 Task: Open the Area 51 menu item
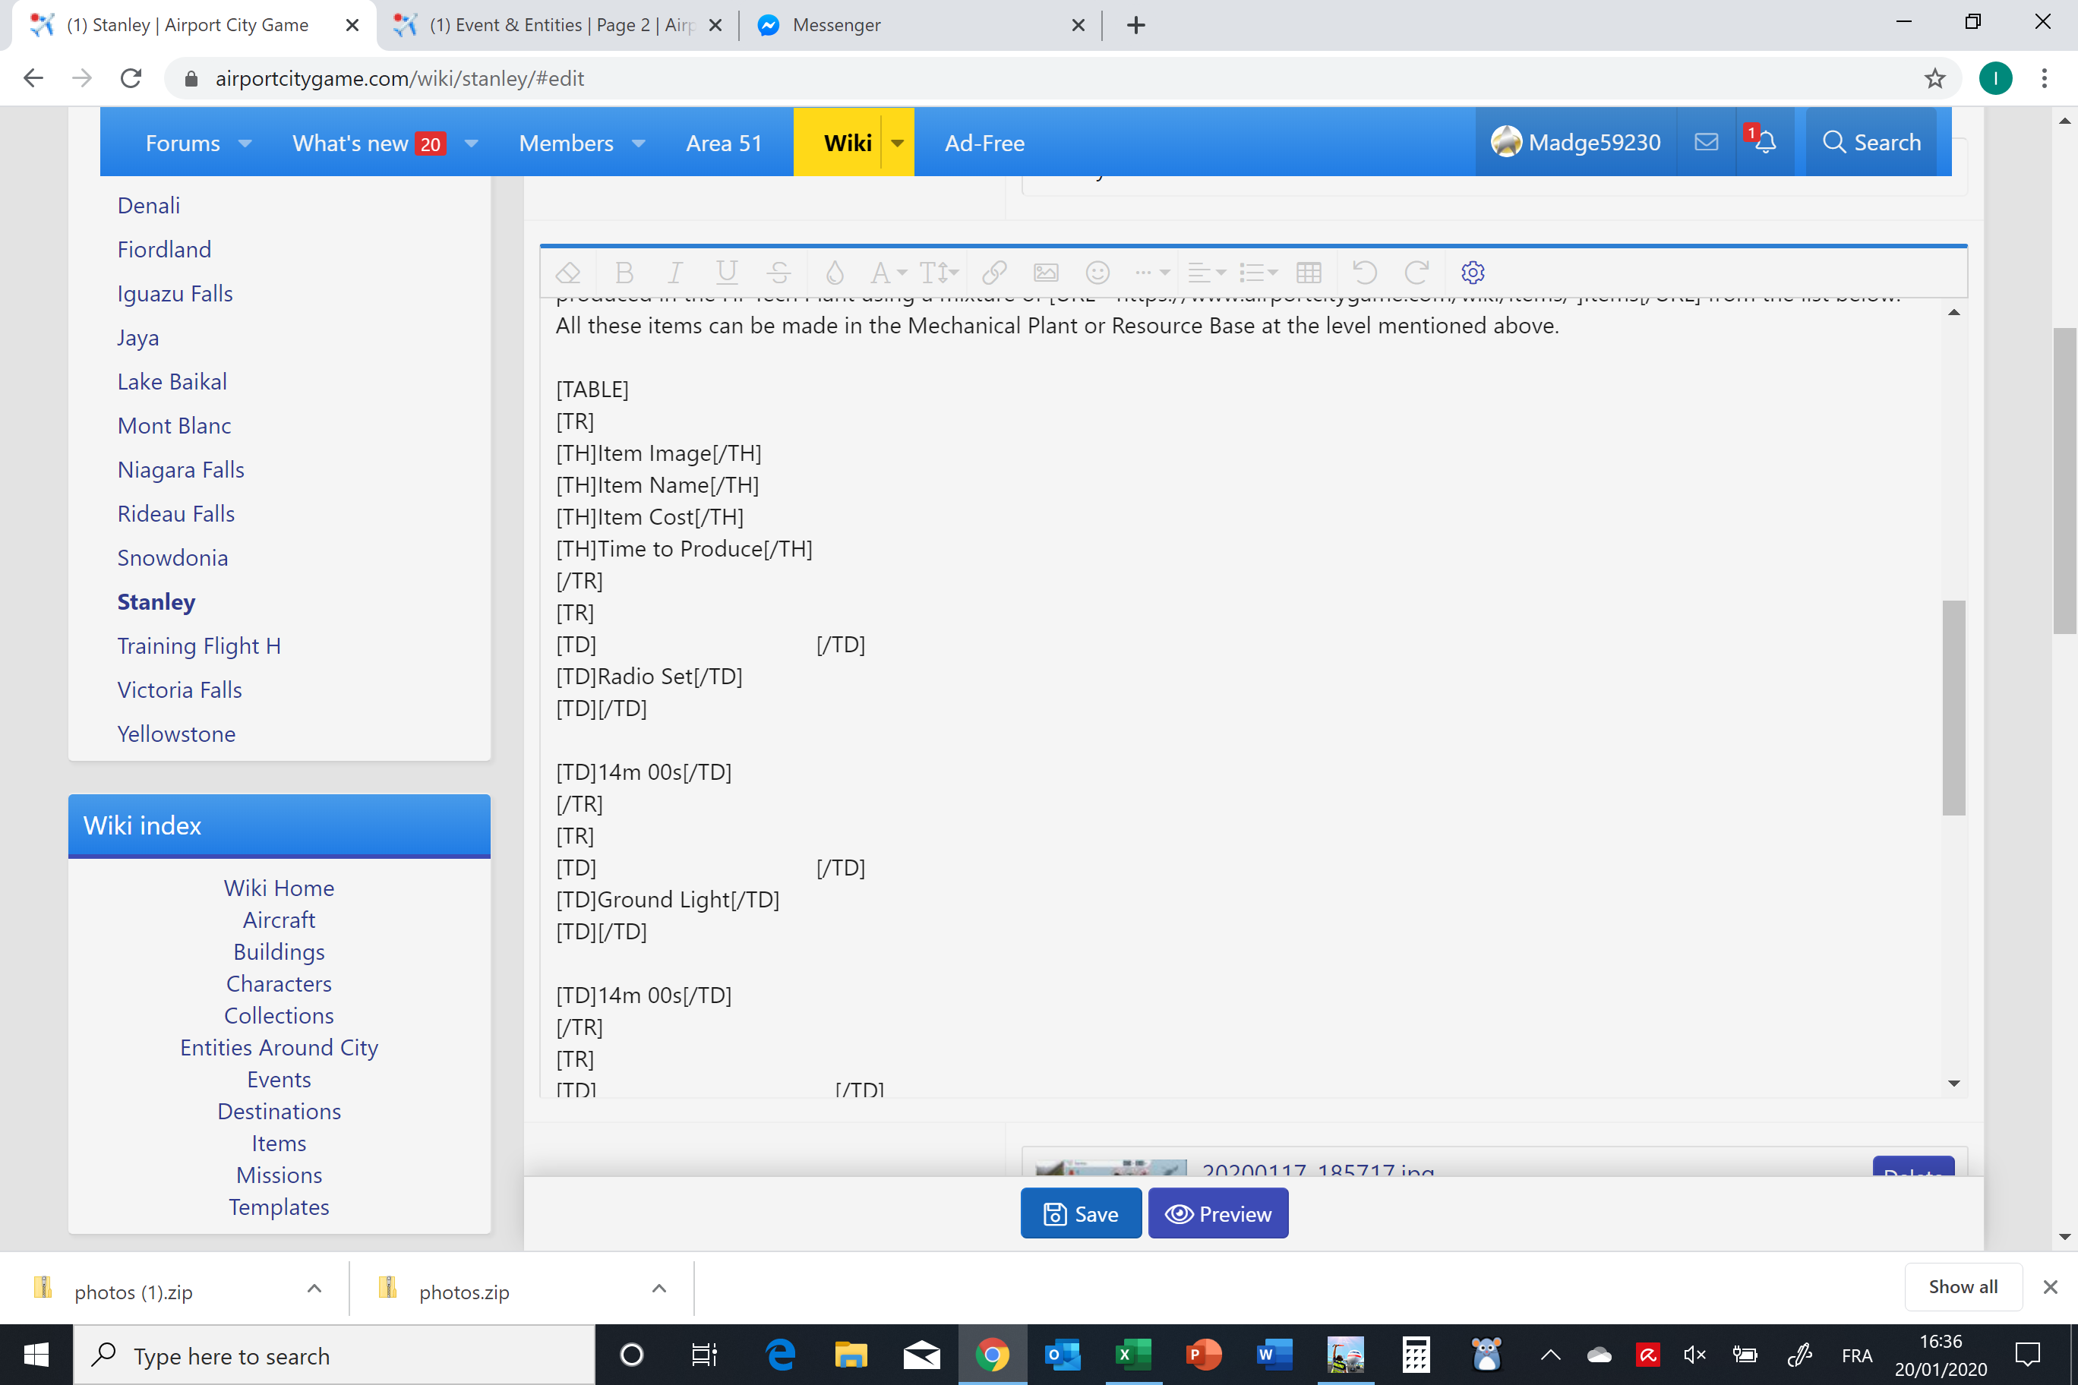pyautogui.click(x=724, y=143)
